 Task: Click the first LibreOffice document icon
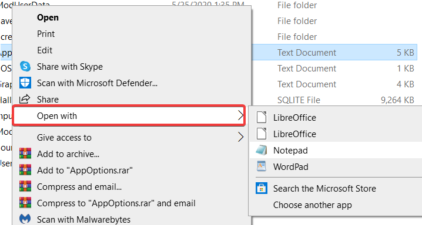pos(262,117)
